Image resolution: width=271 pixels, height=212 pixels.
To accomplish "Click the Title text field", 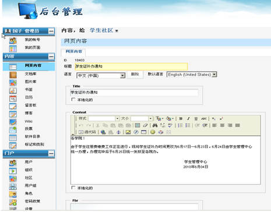I will pyautogui.click(x=134, y=93).
